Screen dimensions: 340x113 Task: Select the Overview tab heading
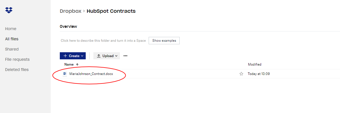coord(68,27)
